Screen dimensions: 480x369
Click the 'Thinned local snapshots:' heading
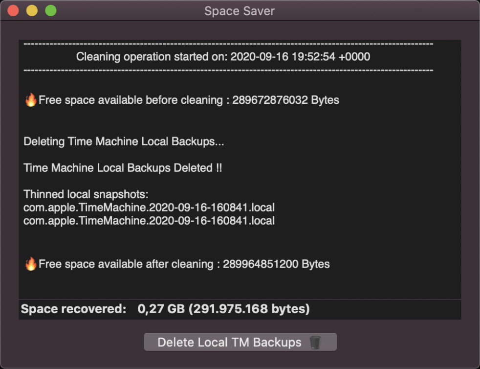point(86,194)
